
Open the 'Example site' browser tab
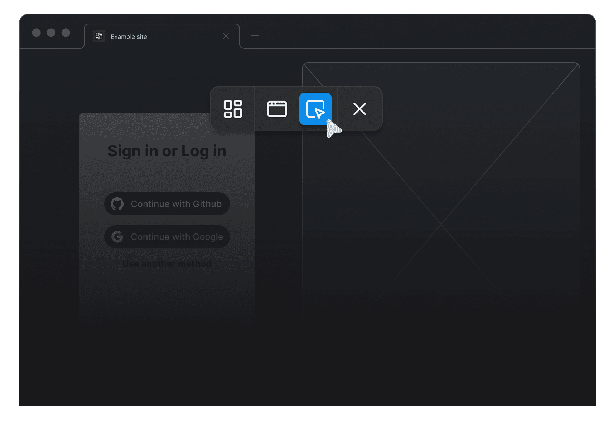click(162, 36)
